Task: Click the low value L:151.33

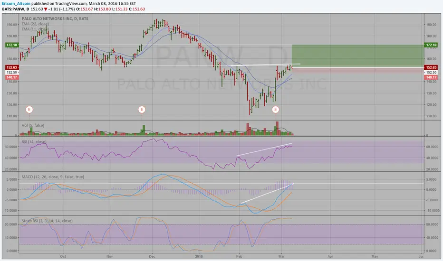Action: click(x=120, y=9)
